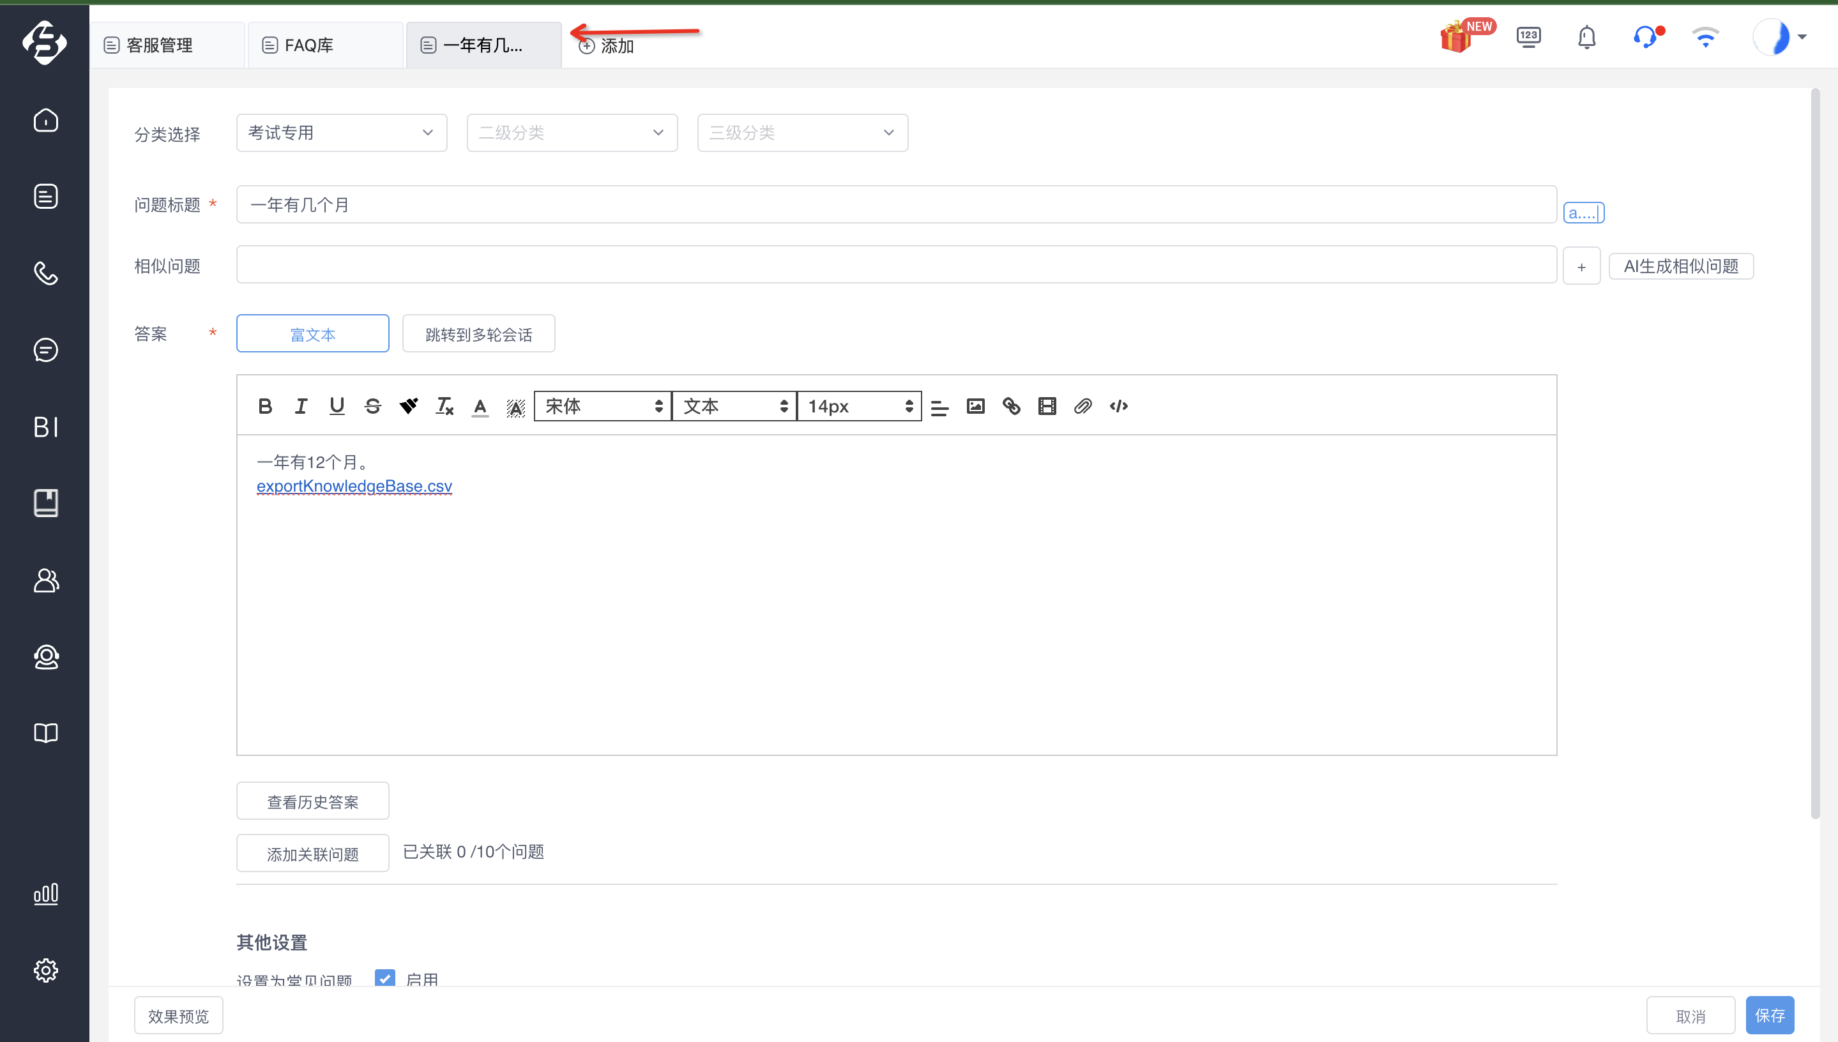
Task: Open the 二级分类 dropdown
Action: pyautogui.click(x=572, y=132)
